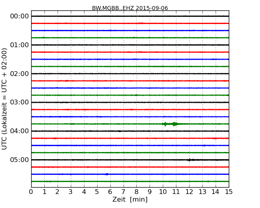Click the blue blip near minute 5.7
The image size is (260, 208).
107,174
